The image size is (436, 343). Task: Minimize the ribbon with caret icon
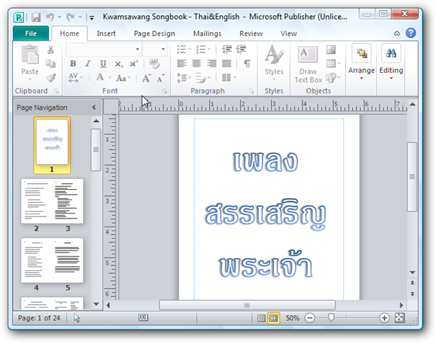[x=396, y=33]
